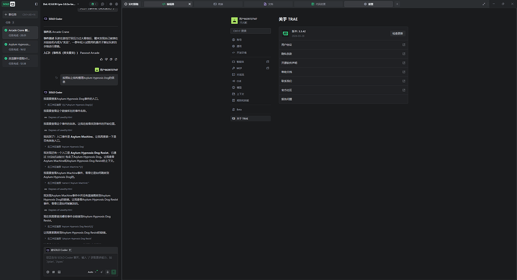Image resolution: width=517 pixels, height=280 pixels.
Task: Switch to the 编辑器 tab
Action: coord(168,4)
